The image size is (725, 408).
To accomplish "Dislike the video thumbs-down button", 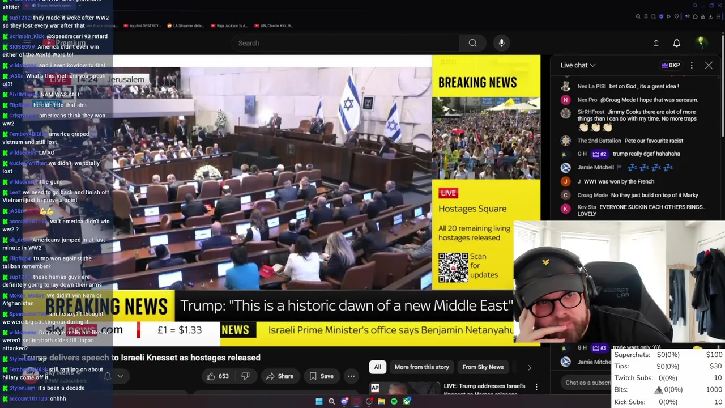I will pyautogui.click(x=245, y=376).
